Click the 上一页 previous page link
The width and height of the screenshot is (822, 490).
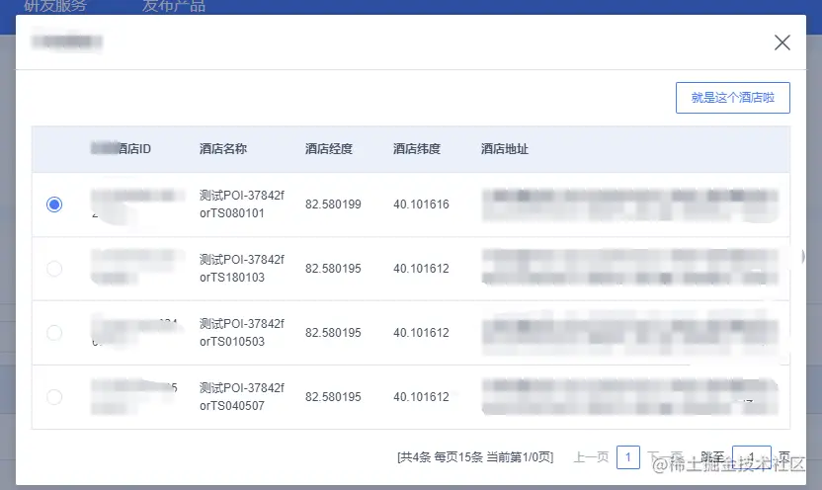tap(591, 457)
